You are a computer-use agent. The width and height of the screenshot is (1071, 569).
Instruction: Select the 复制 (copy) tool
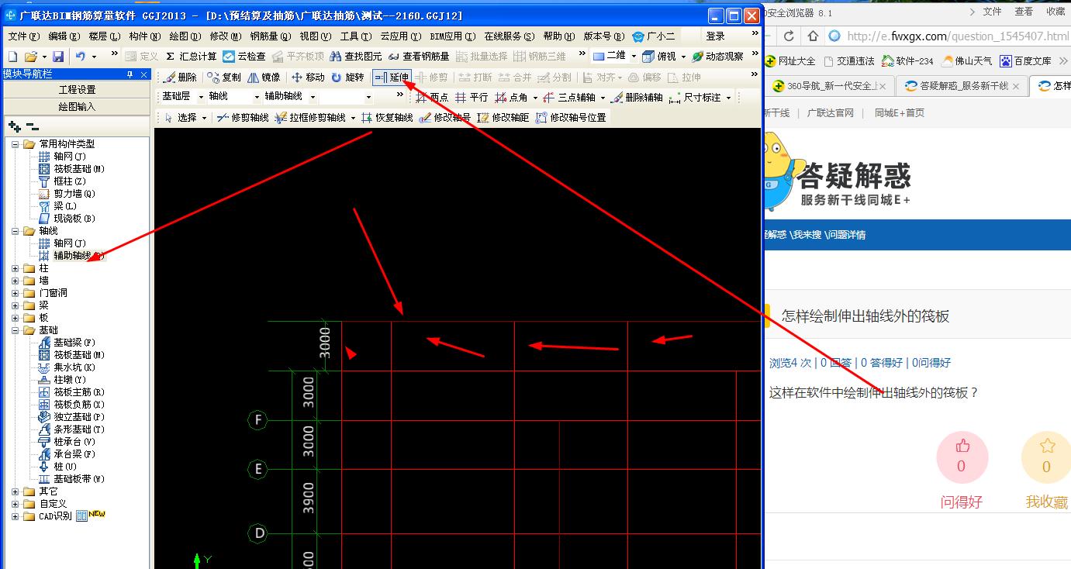224,77
